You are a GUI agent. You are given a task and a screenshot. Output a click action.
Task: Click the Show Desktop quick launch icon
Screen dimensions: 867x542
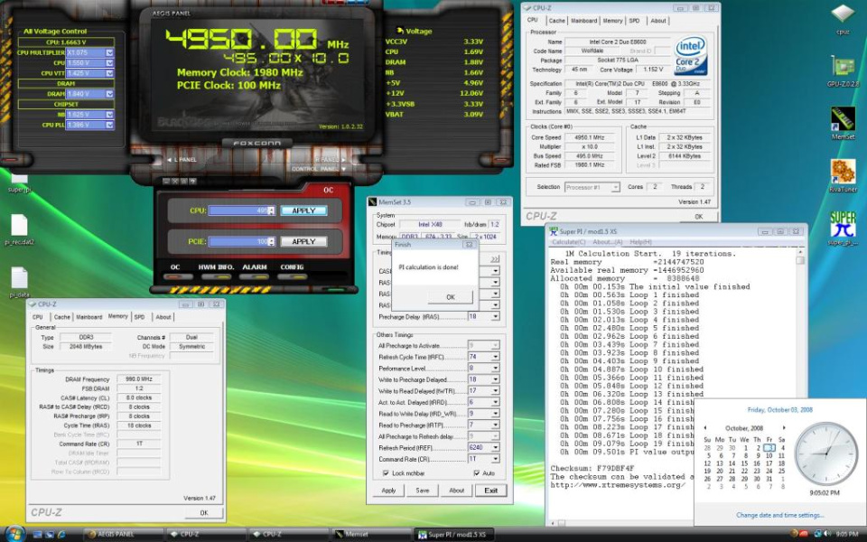click(38, 534)
